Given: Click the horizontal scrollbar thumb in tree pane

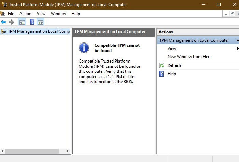Looking at the screenshot, I should click(x=32, y=151).
